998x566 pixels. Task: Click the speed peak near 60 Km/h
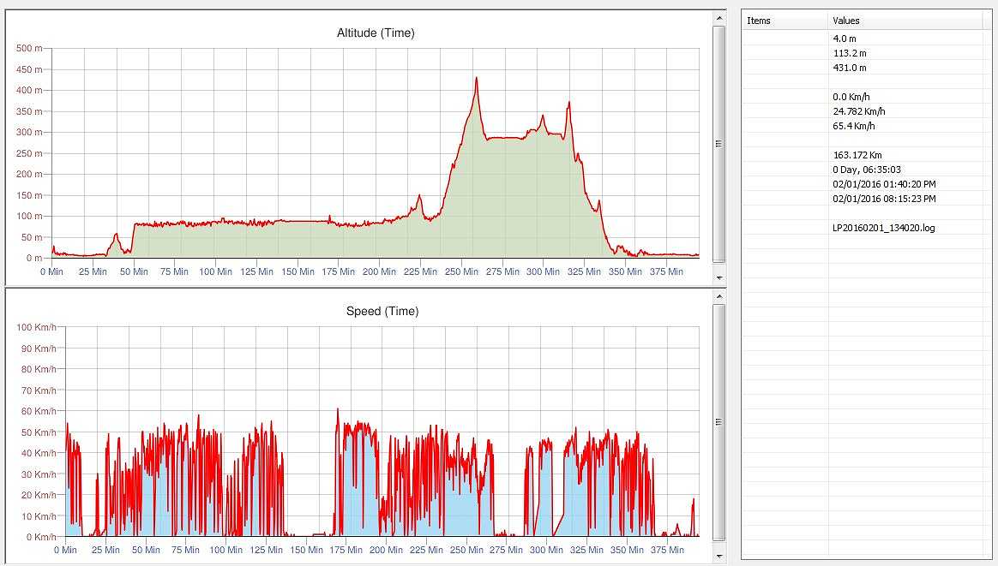(337, 410)
